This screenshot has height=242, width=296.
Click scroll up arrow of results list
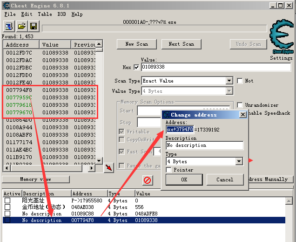coord(99,44)
